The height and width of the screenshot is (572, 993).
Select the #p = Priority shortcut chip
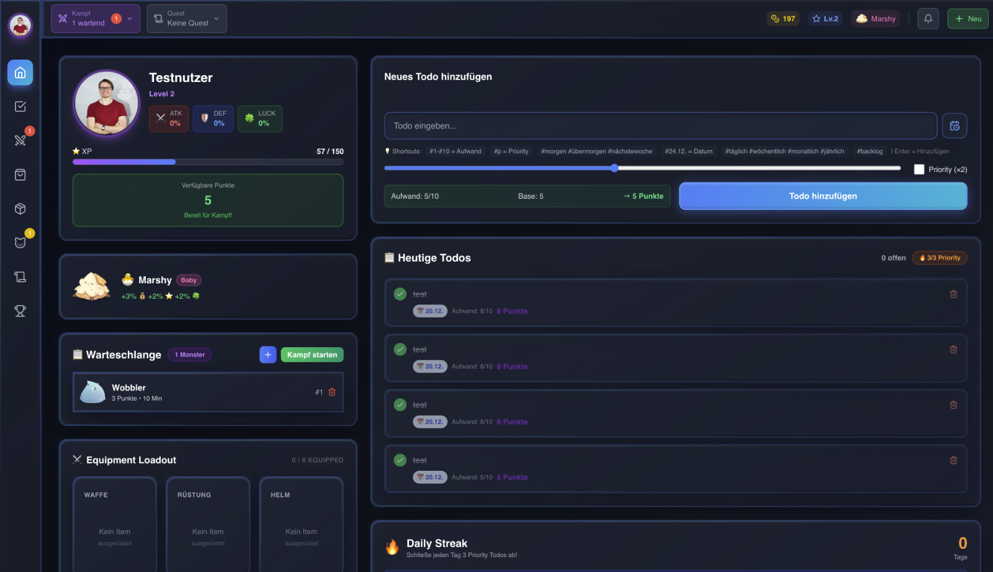511,151
